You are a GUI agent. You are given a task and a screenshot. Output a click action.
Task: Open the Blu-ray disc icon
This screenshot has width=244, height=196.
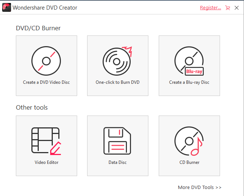click(189, 61)
